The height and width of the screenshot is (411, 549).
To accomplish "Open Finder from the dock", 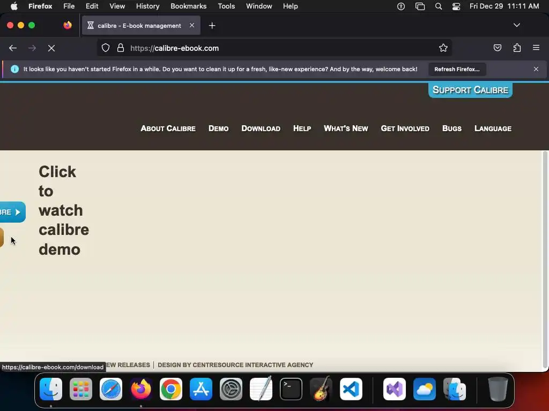I will tap(51, 389).
